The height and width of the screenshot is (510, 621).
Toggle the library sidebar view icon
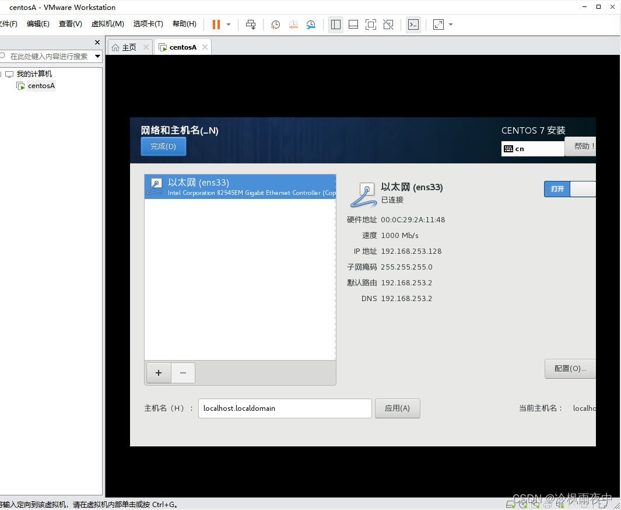coord(335,25)
